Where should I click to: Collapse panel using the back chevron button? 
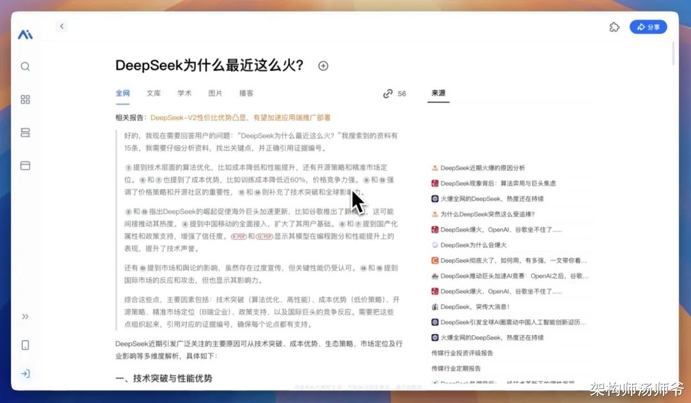click(61, 26)
